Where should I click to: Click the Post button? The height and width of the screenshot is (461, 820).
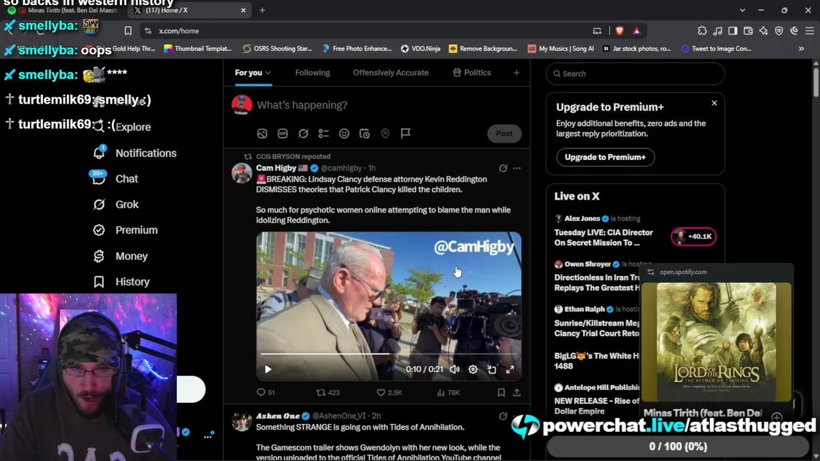[x=504, y=133]
